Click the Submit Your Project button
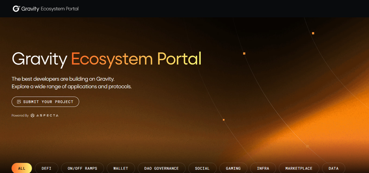The image size is (369, 173). (45, 102)
